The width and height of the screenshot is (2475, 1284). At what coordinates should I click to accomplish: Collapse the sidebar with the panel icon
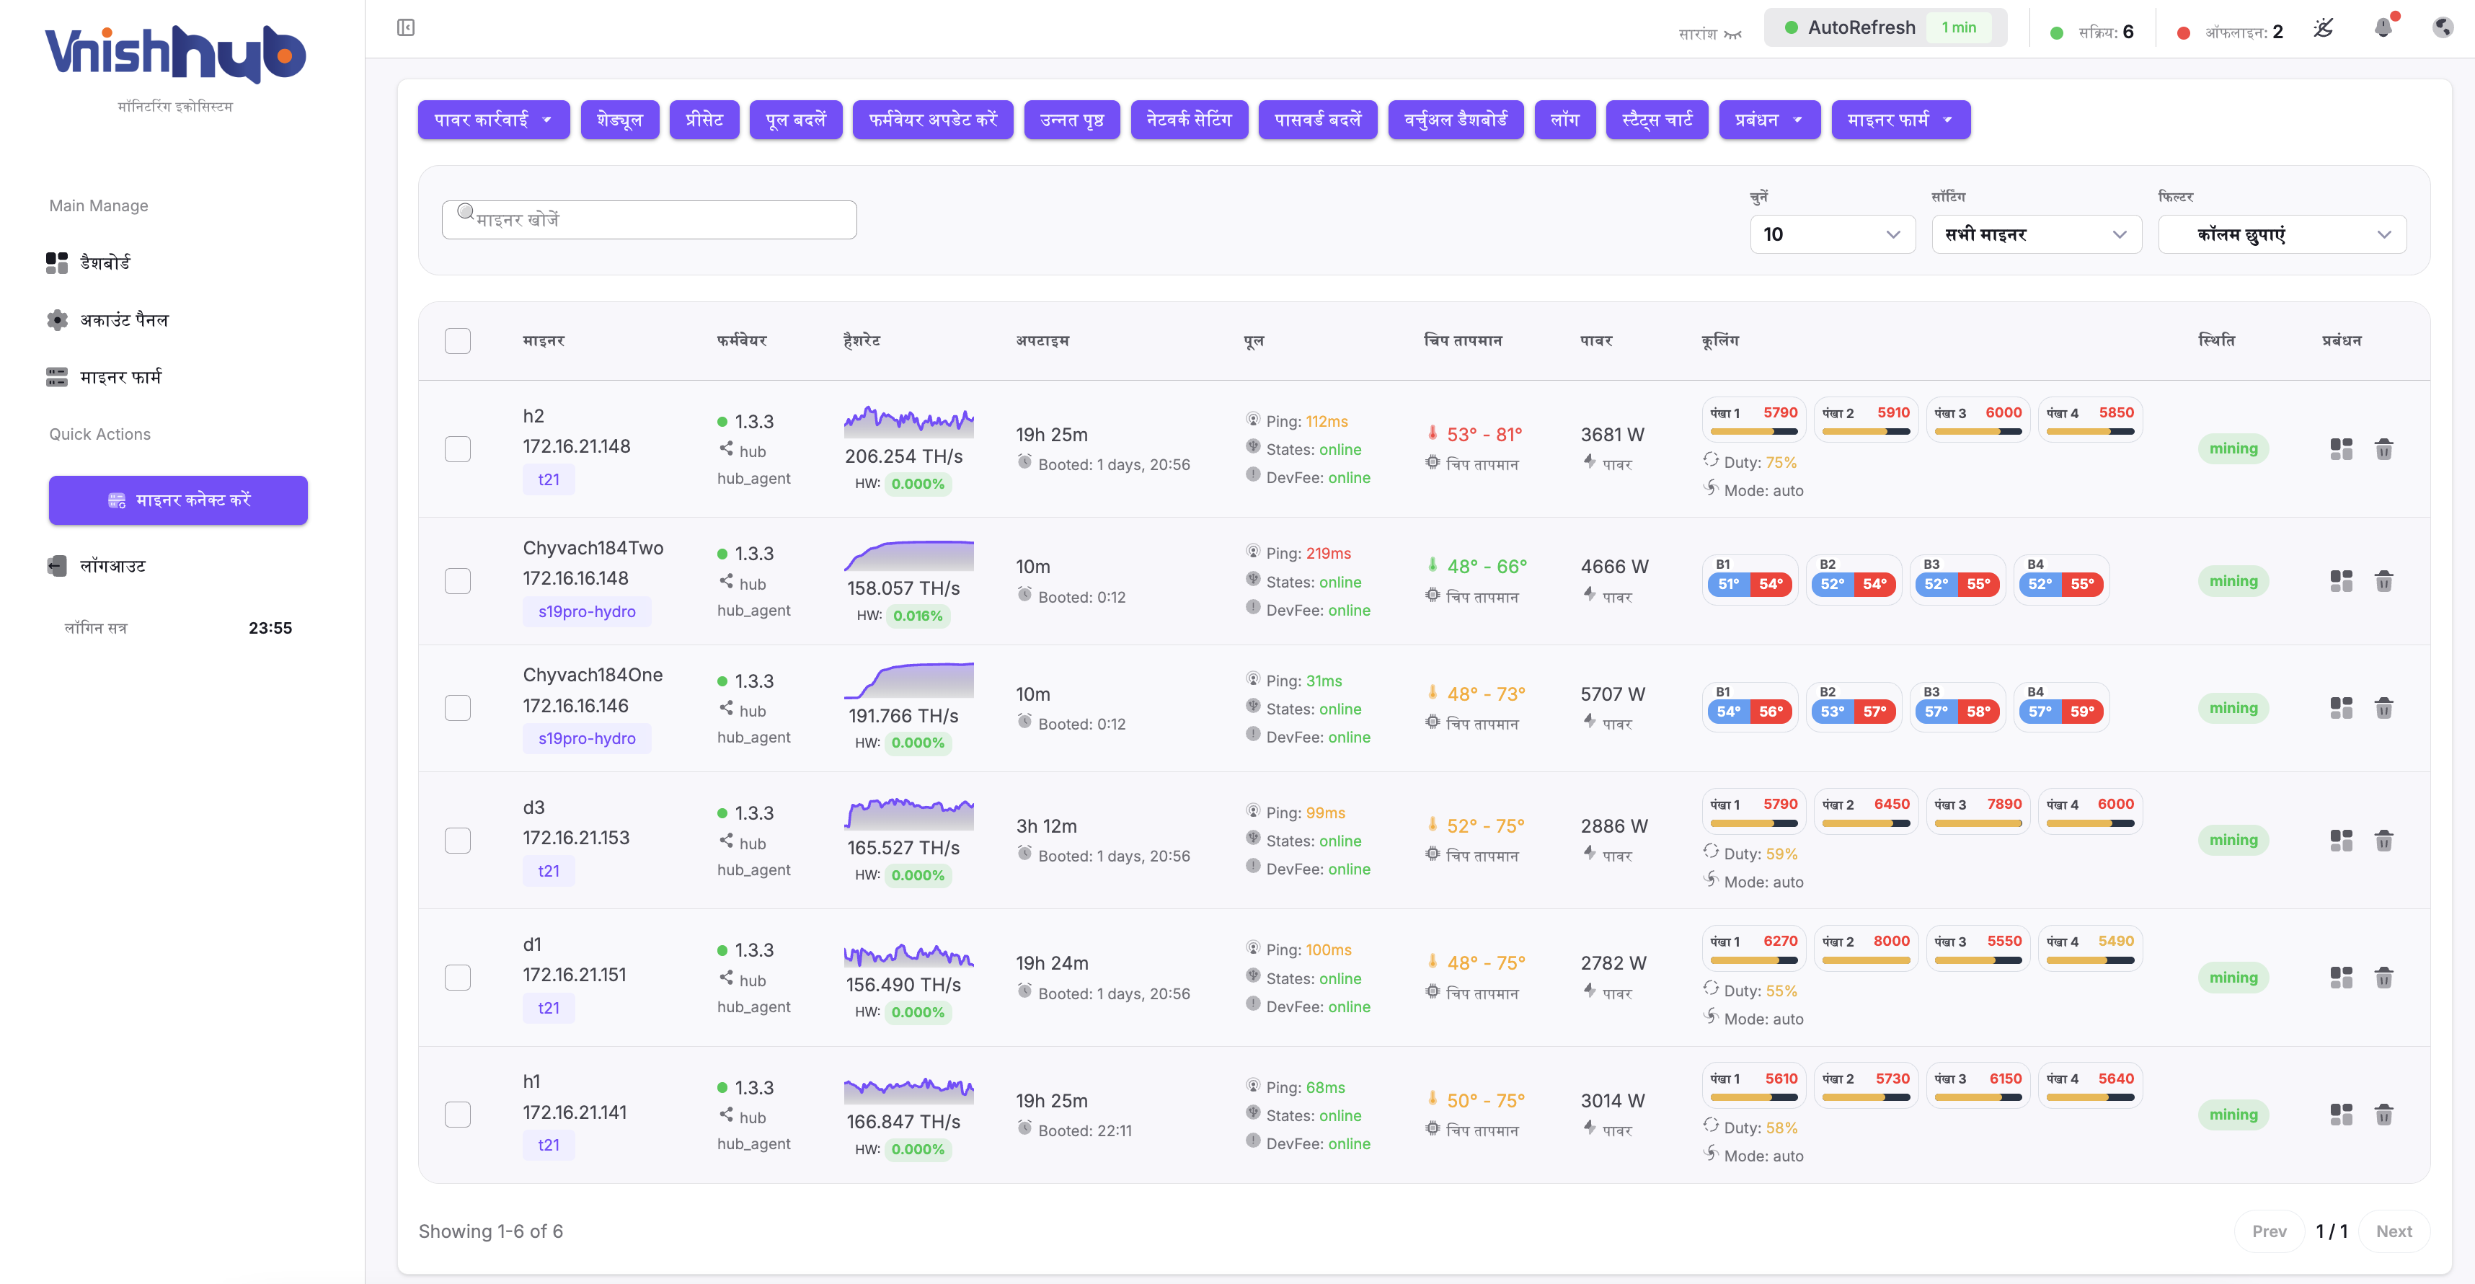tap(405, 28)
